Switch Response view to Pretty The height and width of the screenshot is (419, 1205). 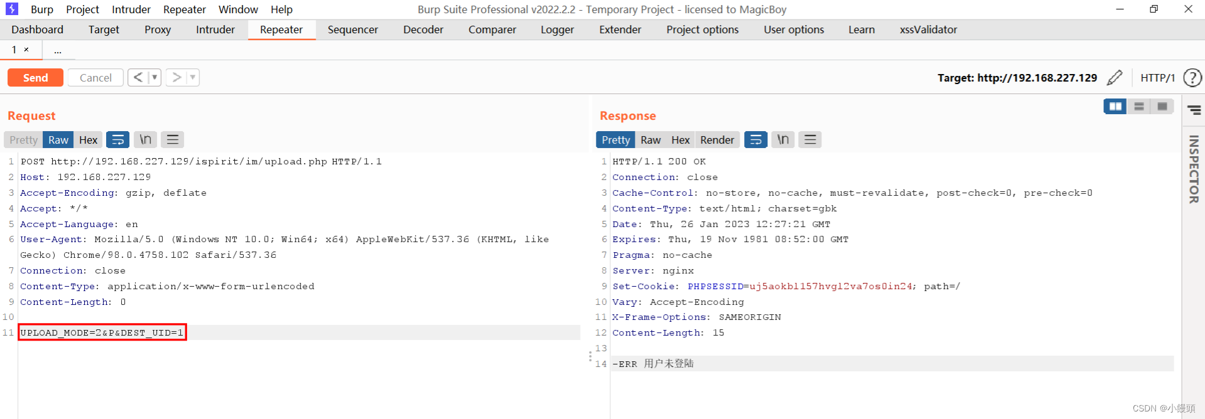click(615, 140)
